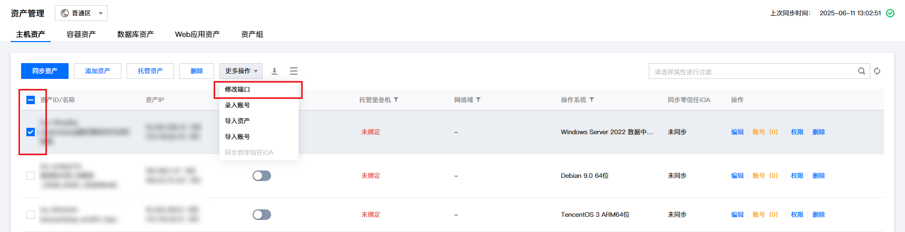Click the green sync status checkmark icon
Screen dimensions: 905x232
coord(890,13)
